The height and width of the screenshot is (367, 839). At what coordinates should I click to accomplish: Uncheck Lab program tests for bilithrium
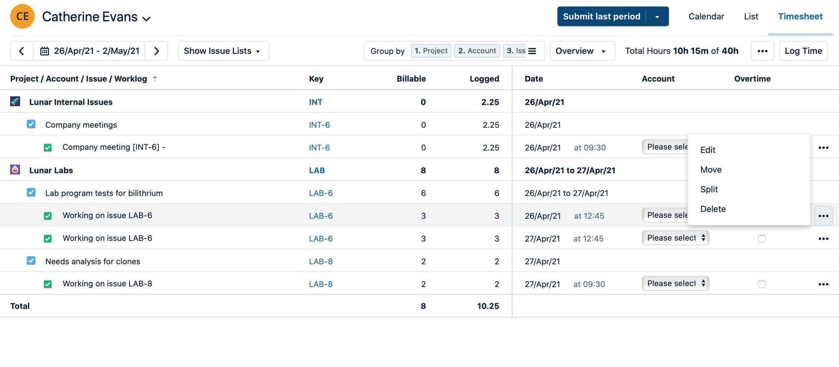click(x=31, y=192)
